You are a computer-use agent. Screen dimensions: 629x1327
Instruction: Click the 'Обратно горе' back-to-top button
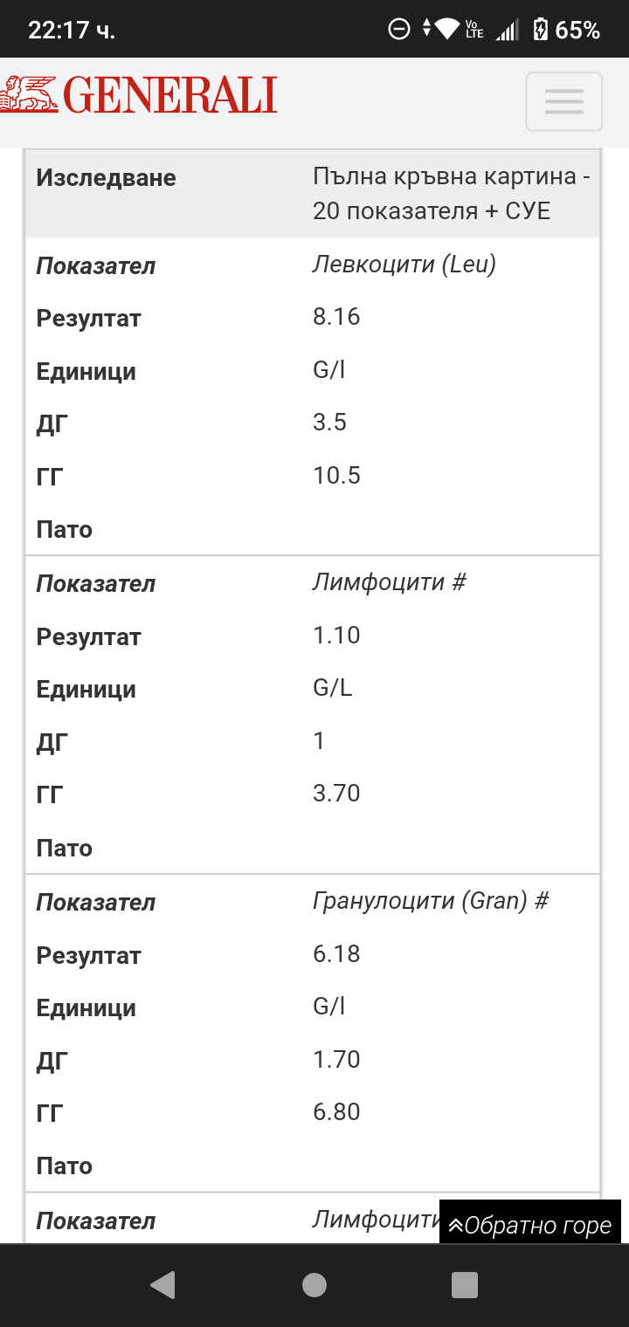pos(530,1225)
